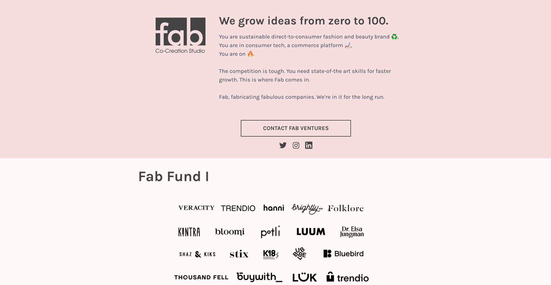The height and width of the screenshot is (285, 551).
Task: Open the Dr. Elsa Jungman logo
Action: (x=352, y=231)
